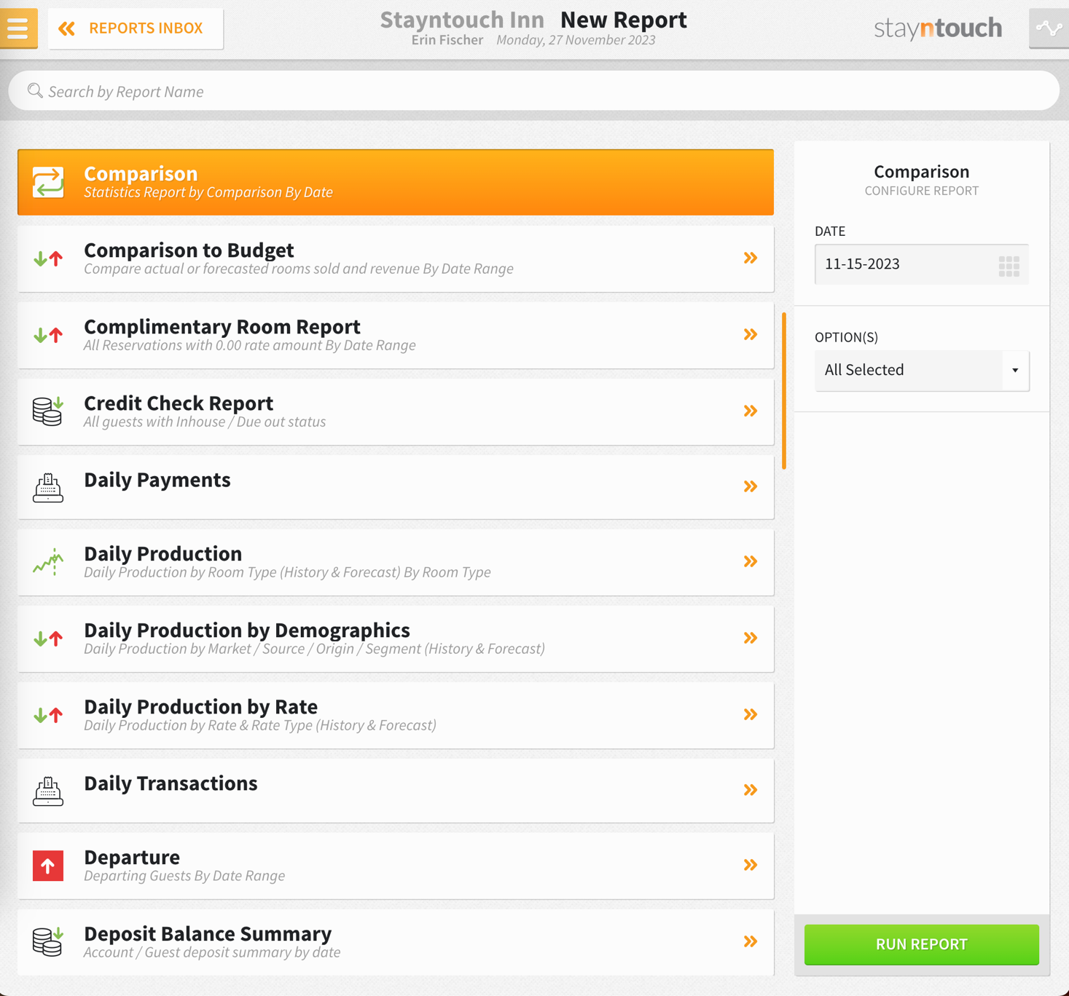Click the search magnifier icon
1069x996 pixels.
pyautogui.click(x=34, y=91)
